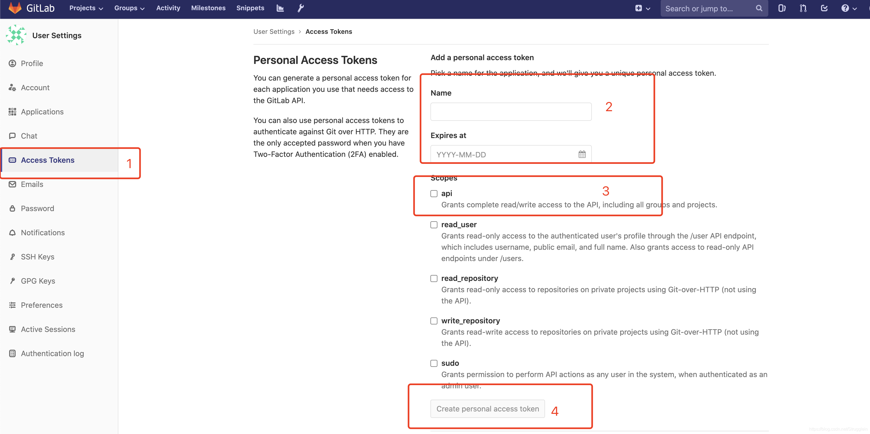
Task: Click the Access Tokens sidebar icon
Action: click(12, 160)
